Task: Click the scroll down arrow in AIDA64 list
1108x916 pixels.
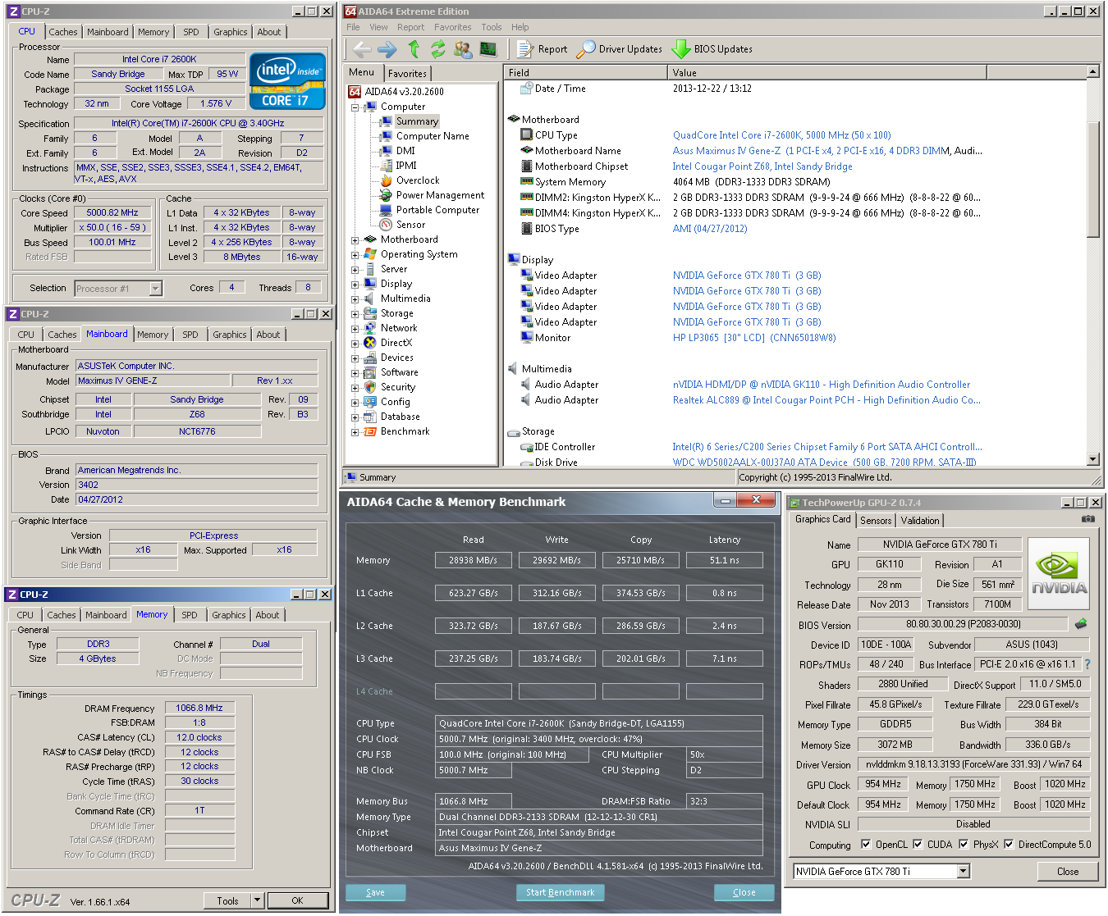Action: tap(1092, 460)
